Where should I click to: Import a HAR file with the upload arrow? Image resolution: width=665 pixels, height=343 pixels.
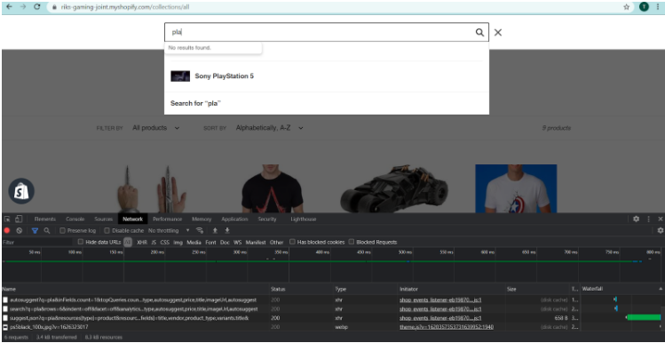point(215,230)
